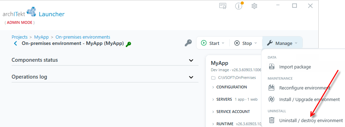The width and height of the screenshot is (345, 127).
Task: Select Import package from Manage menu
Action: click(x=295, y=67)
